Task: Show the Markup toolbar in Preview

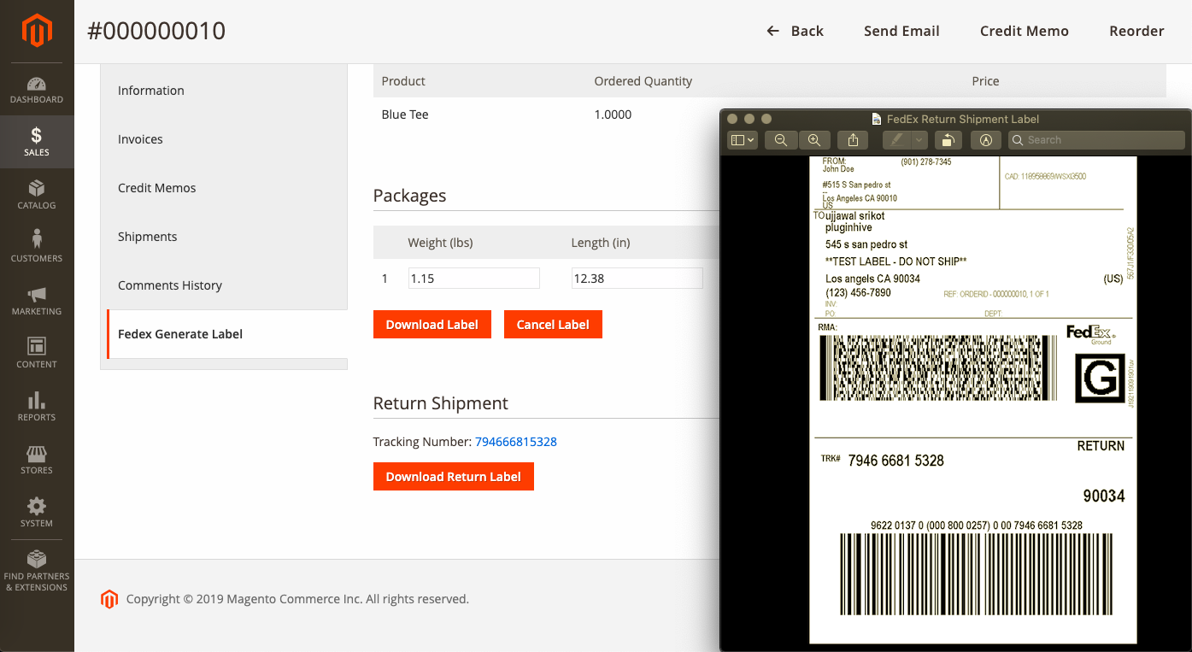Action: 986,140
